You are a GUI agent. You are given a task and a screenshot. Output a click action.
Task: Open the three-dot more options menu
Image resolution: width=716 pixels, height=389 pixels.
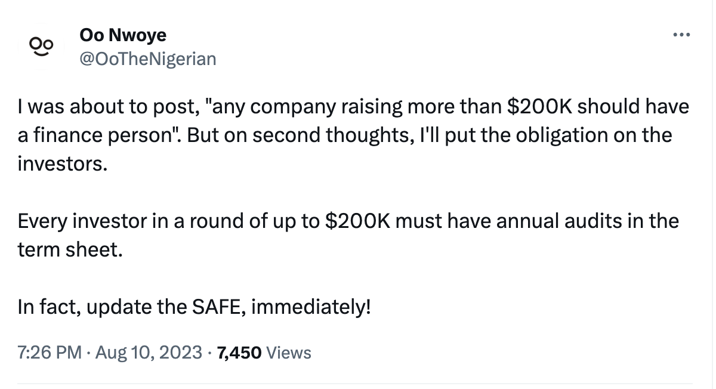(681, 36)
